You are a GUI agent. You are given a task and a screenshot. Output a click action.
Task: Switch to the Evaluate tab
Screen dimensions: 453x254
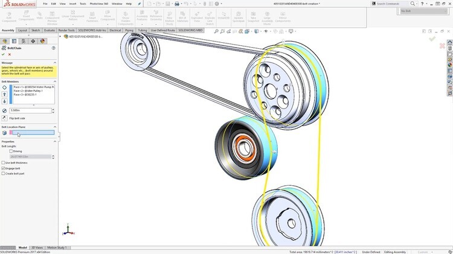(x=50, y=30)
